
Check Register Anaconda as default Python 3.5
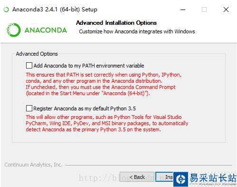pos(29,108)
